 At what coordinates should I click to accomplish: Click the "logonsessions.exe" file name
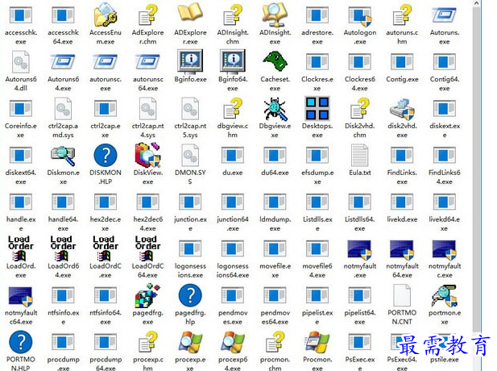pyautogui.click(x=190, y=270)
